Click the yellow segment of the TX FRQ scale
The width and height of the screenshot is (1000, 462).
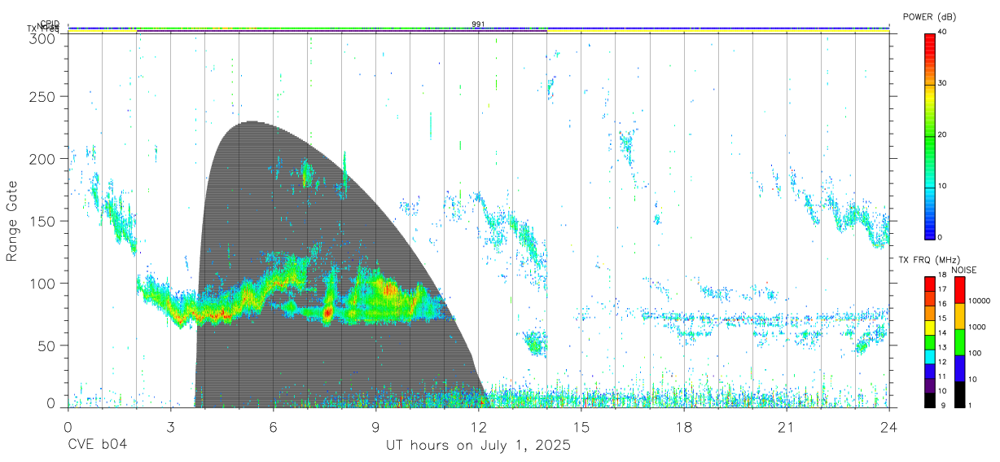coord(930,326)
